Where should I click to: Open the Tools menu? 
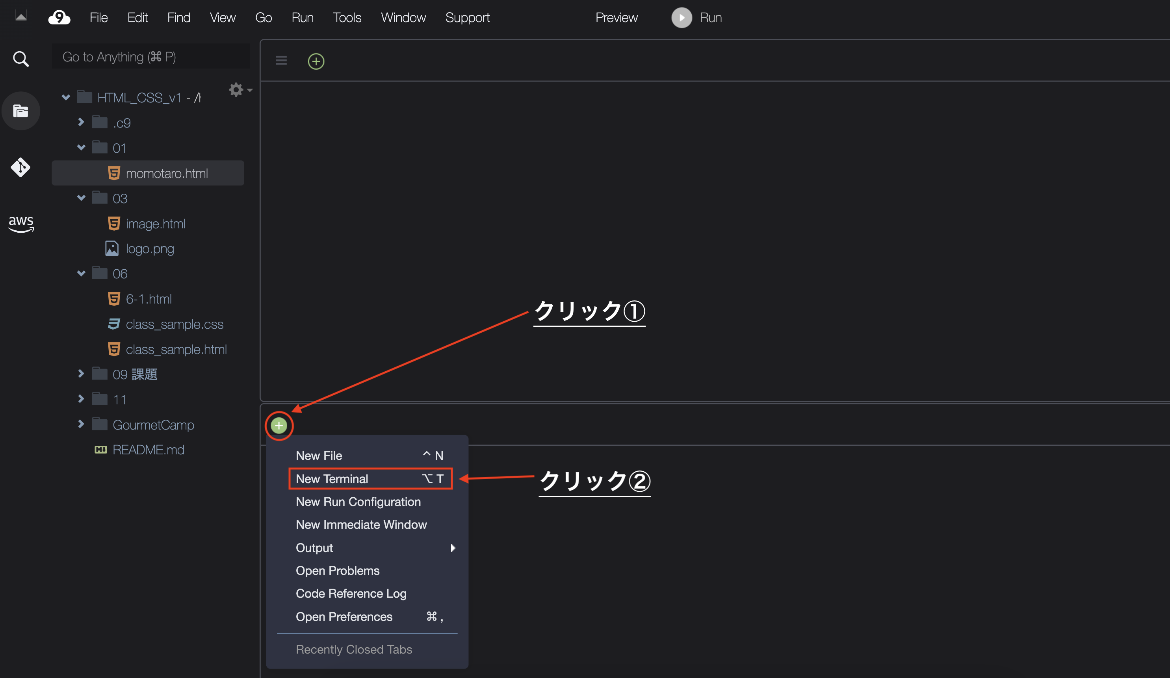[x=346, y=18]
